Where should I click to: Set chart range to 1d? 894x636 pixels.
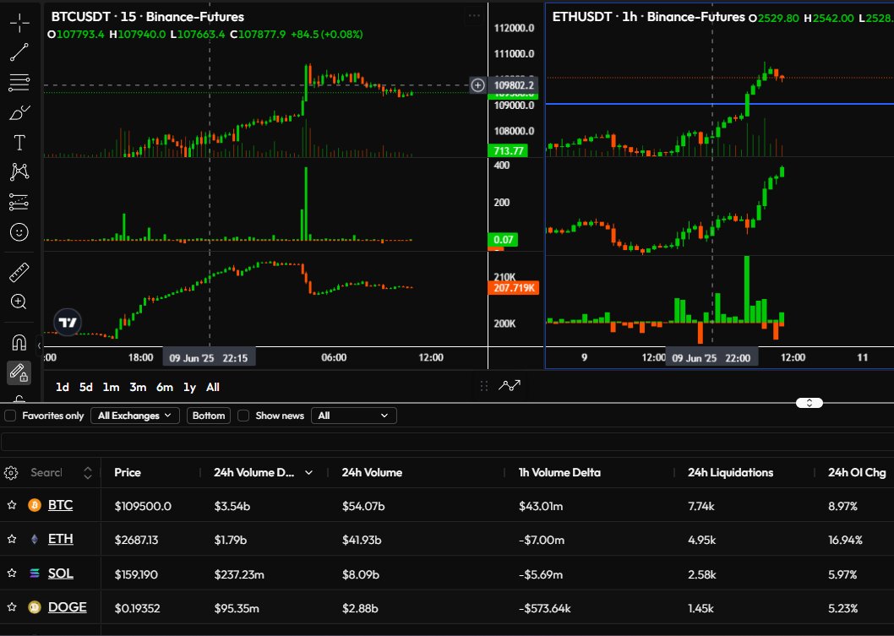[x=63, y=387]
